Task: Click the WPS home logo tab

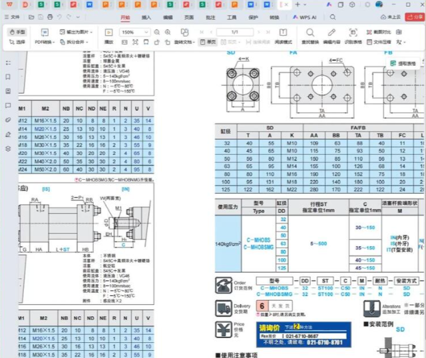Action: [x=9, y=5]
